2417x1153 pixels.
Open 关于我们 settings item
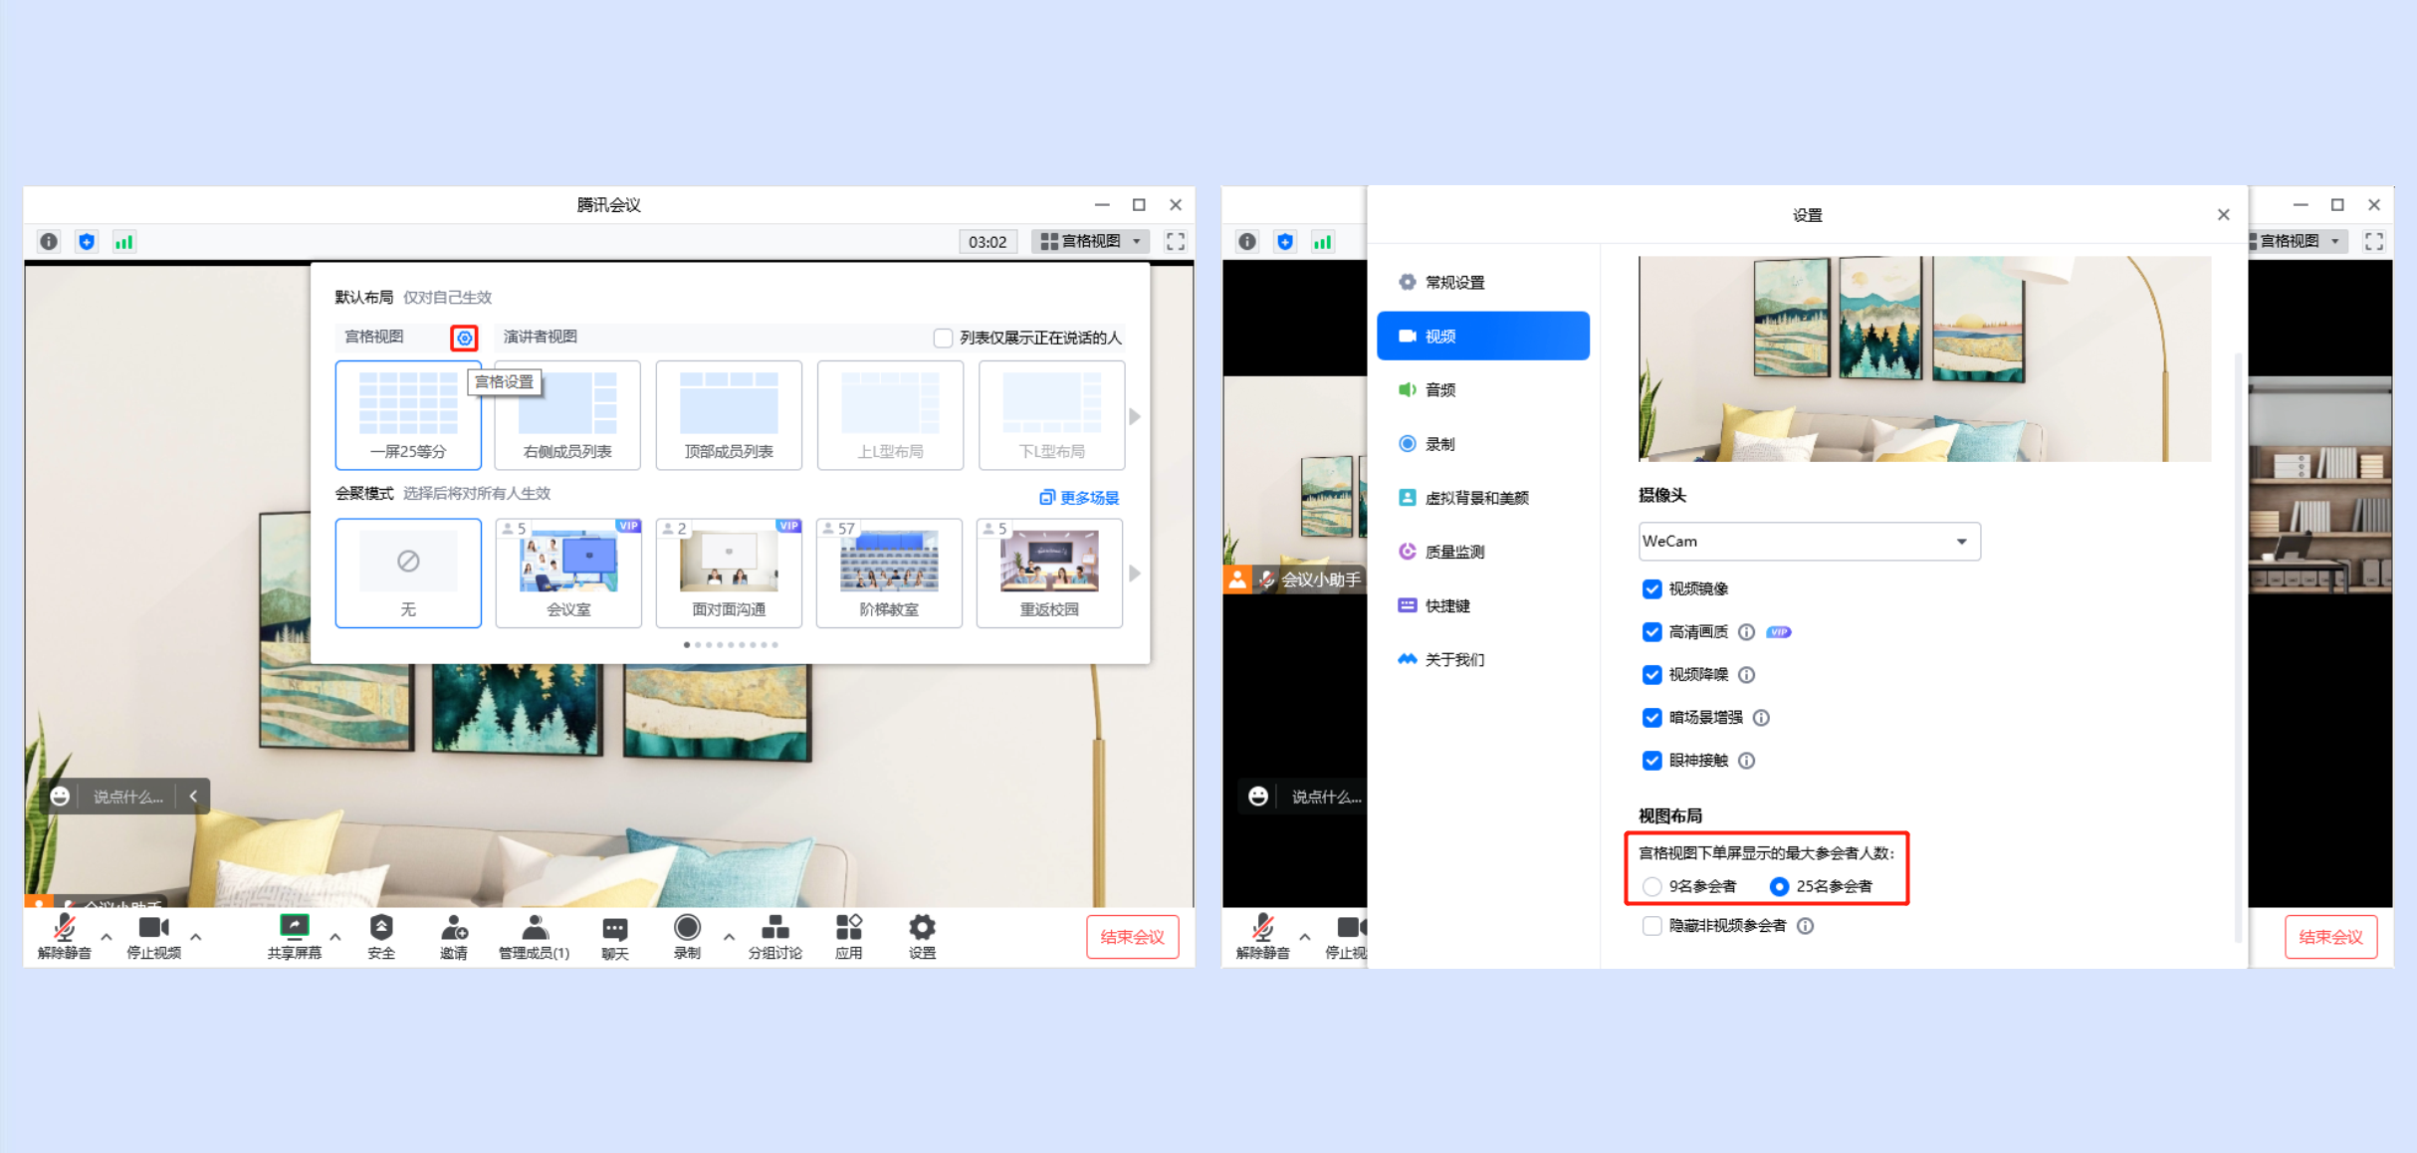pyautogui.click(x=1483, y=658)
